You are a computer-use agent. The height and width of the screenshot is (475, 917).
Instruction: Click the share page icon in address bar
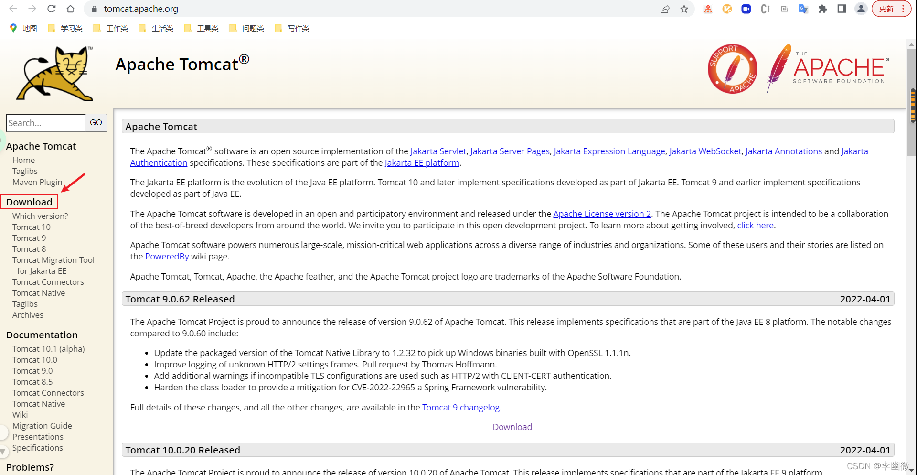point(665,9)
